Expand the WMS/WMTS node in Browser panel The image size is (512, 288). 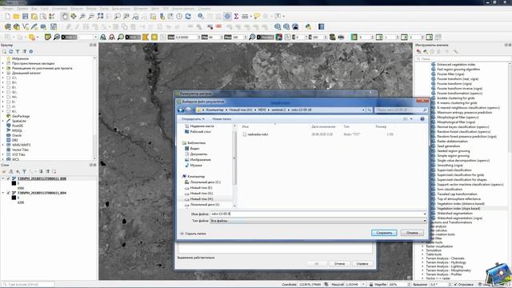3,145
